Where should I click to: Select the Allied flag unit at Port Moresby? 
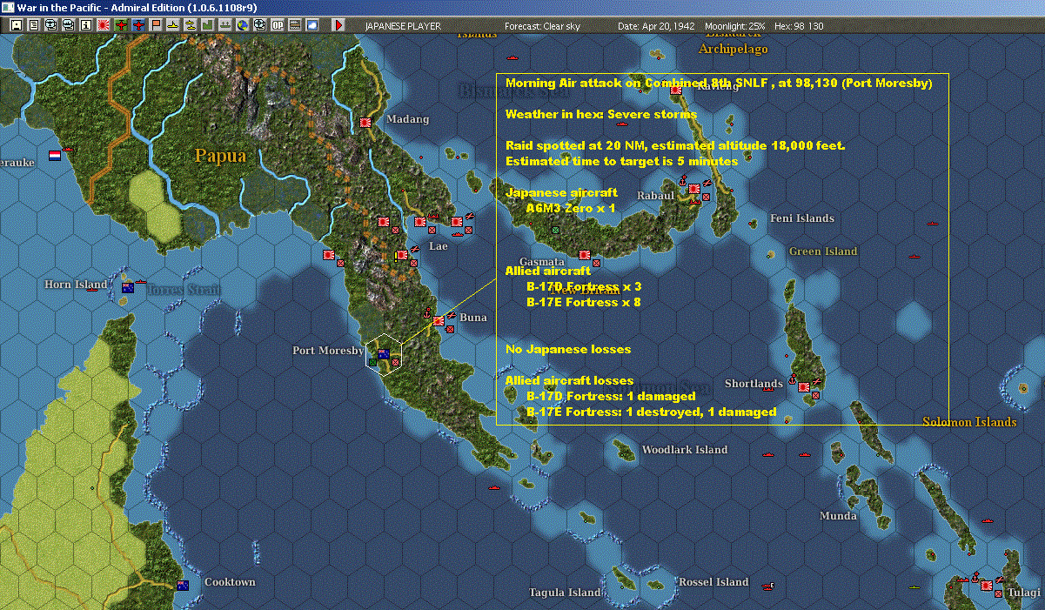[x=382, y=352]
